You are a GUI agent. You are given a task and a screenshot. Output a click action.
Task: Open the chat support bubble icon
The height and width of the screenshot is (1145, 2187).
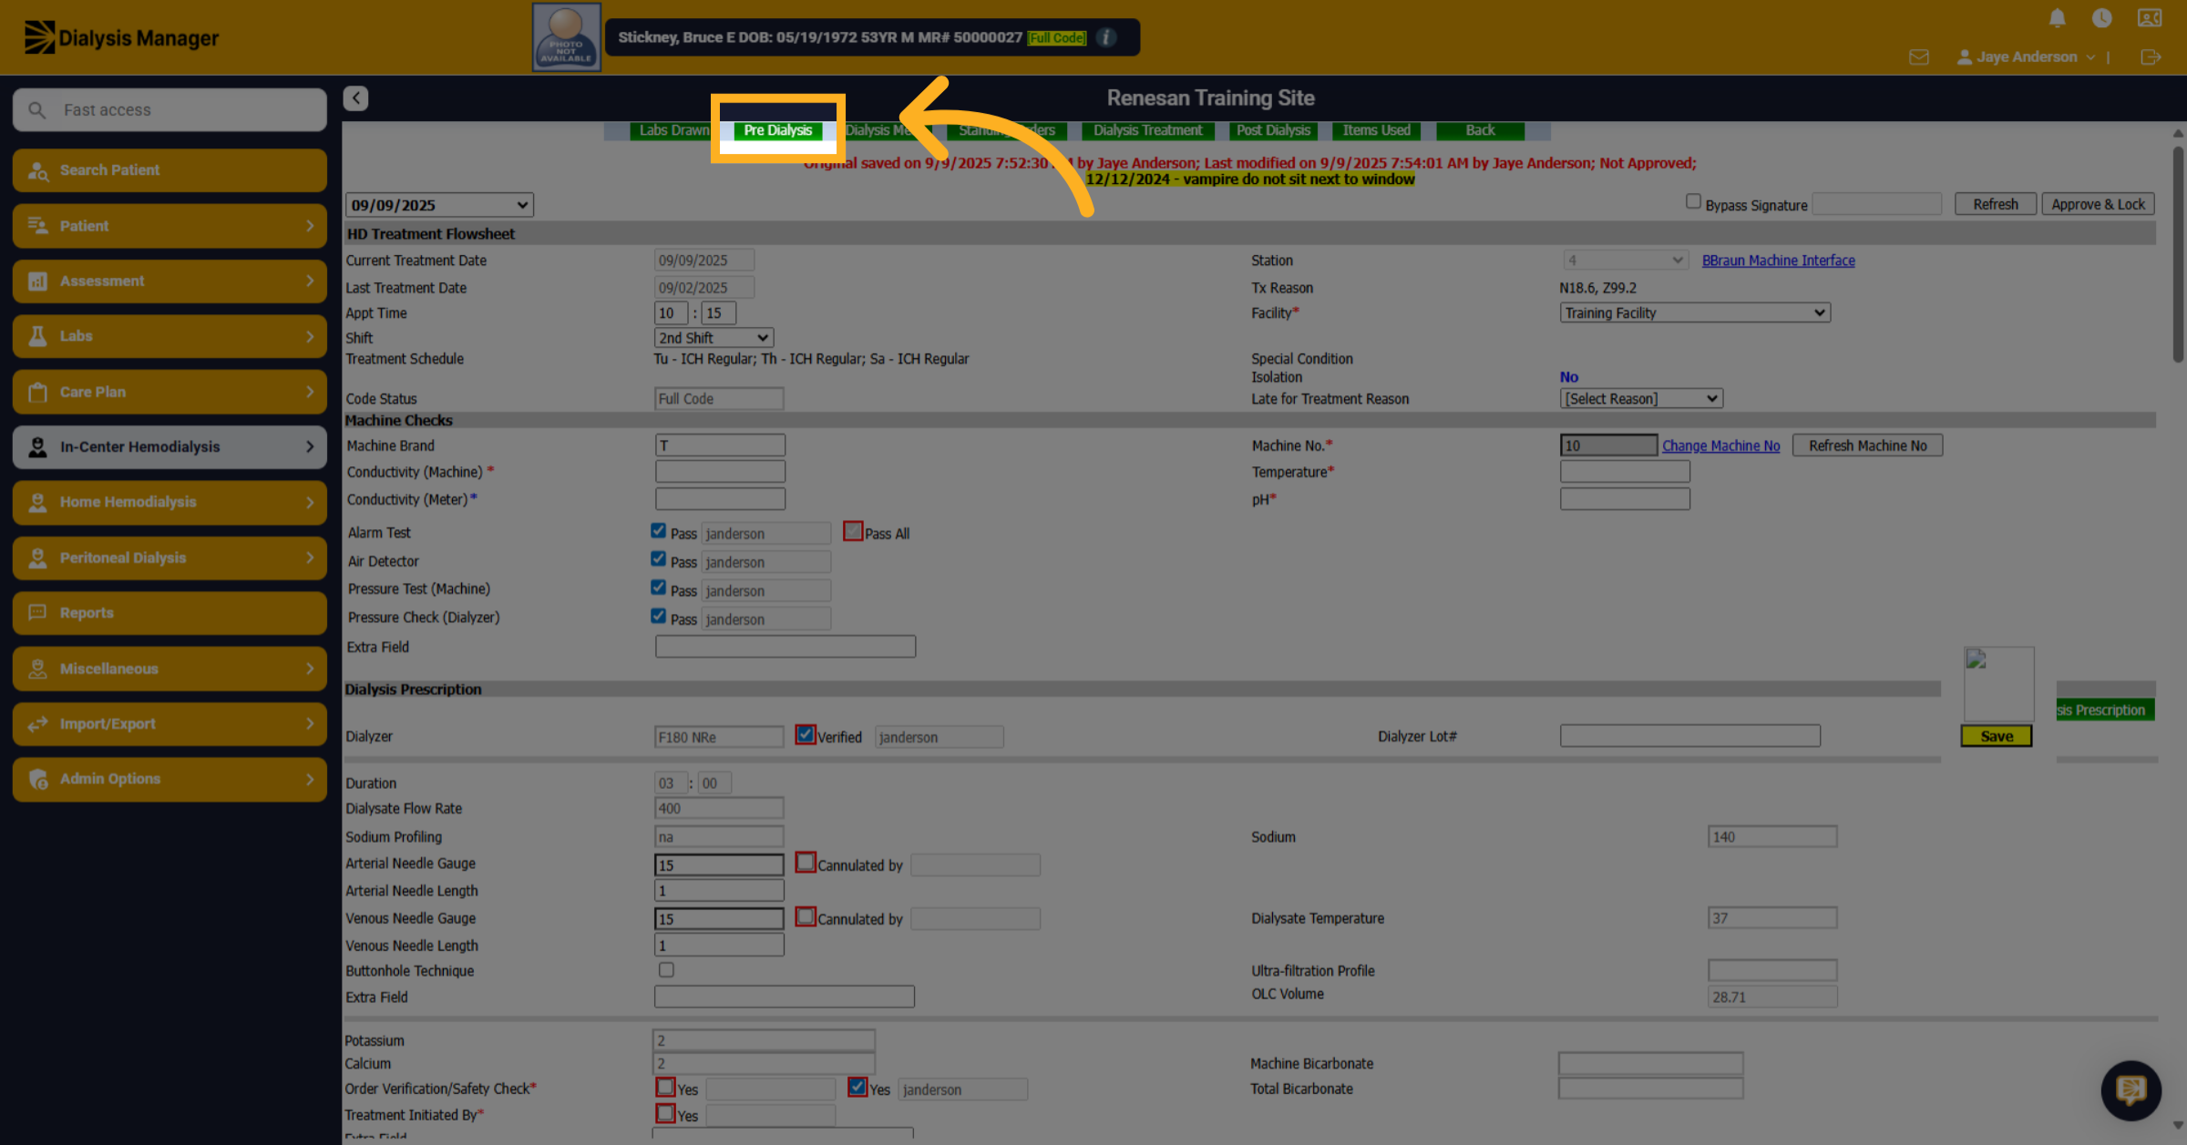pyautogui.click(x=2131, y=1089)
